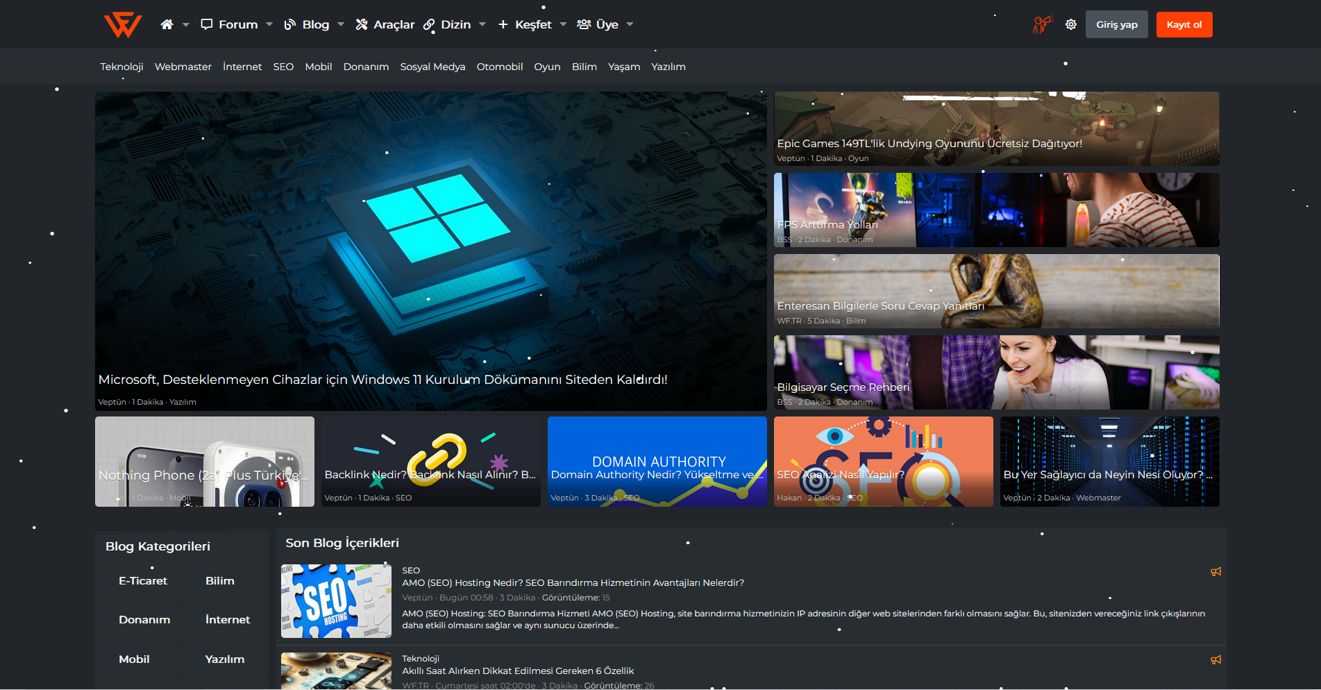Open the Keşfet menu item
Viewport: 1321px width, 690px height.
pyautogui.click(x=533, y=24)
